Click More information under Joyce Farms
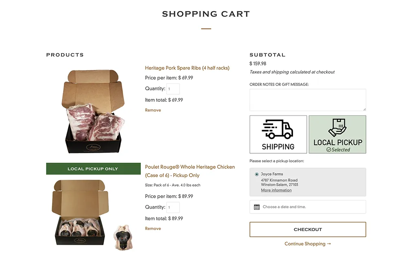This screenshot has height=266, width=407. point(276,190)
